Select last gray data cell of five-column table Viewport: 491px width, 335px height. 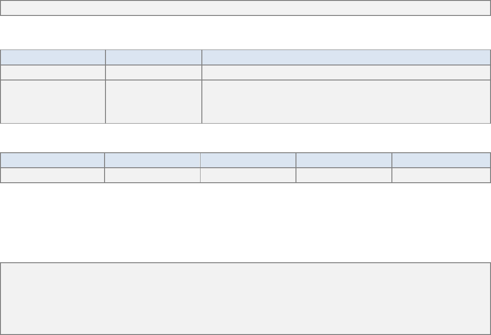point(441,175)
